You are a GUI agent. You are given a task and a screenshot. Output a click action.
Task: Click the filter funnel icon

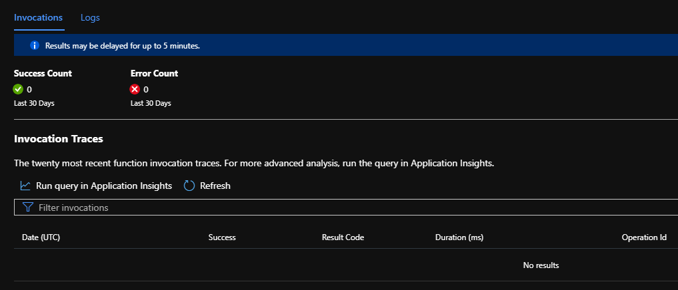click(28, 208)
